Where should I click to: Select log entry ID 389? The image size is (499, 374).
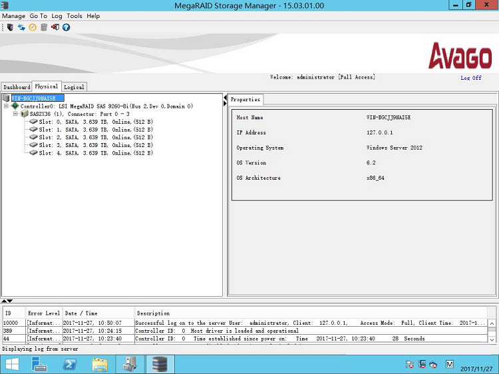click(x=245, y=331)
